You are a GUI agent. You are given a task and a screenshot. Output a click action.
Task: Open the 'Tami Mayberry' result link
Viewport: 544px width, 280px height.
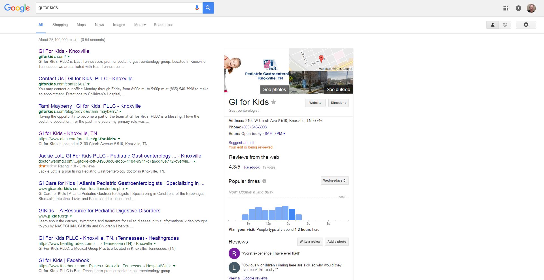coord(90,106)
